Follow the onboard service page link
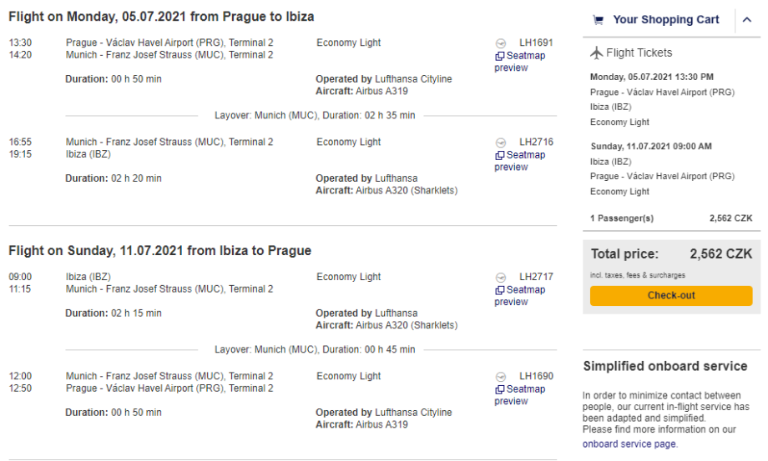This screenshot has height=461, width=768. [629, 444]
